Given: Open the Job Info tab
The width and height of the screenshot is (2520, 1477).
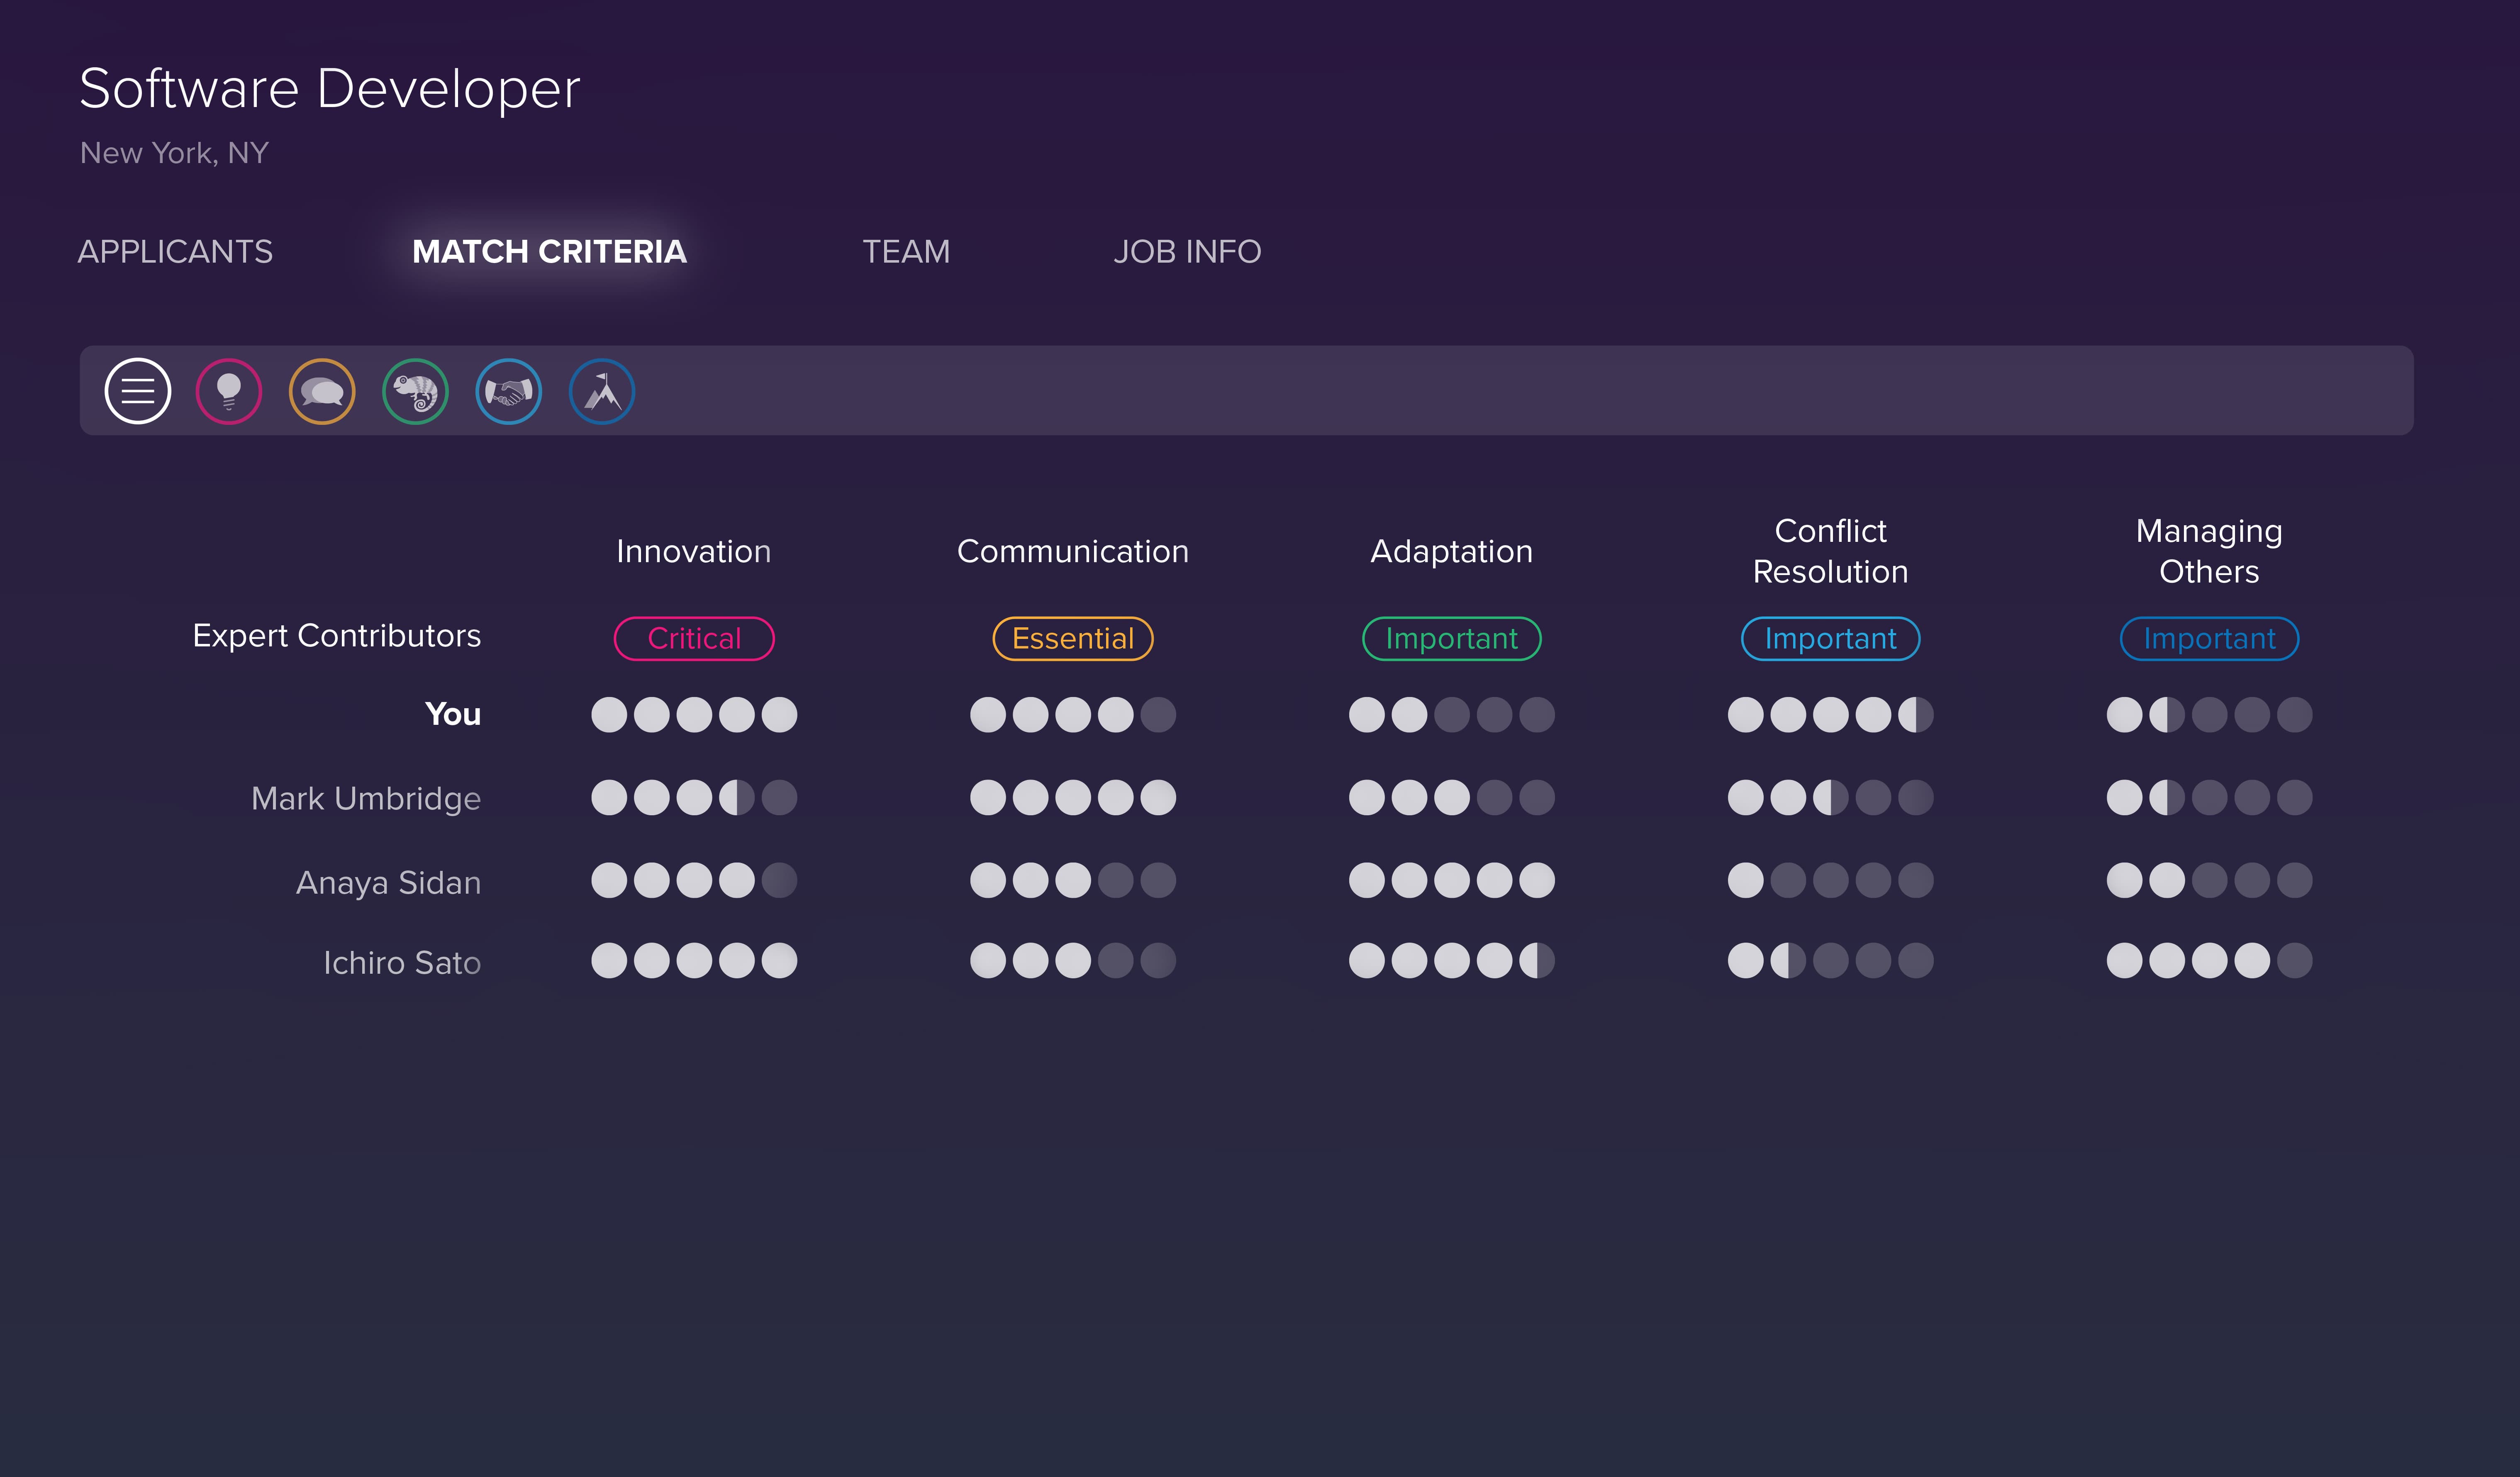Looking at the screenshot, I should point(1187,251).
